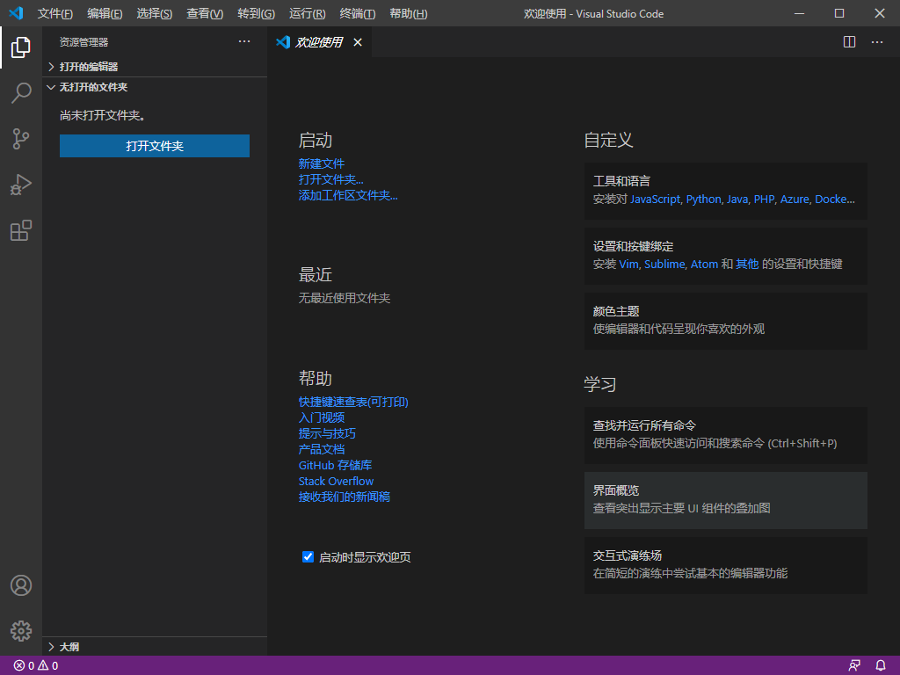
Task: Open the 颜色主题 card
Action: (x=725, y=321)
